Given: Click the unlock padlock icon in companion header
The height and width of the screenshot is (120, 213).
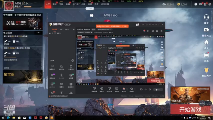Looking at the screenshot, I should (x=148, y=31).
